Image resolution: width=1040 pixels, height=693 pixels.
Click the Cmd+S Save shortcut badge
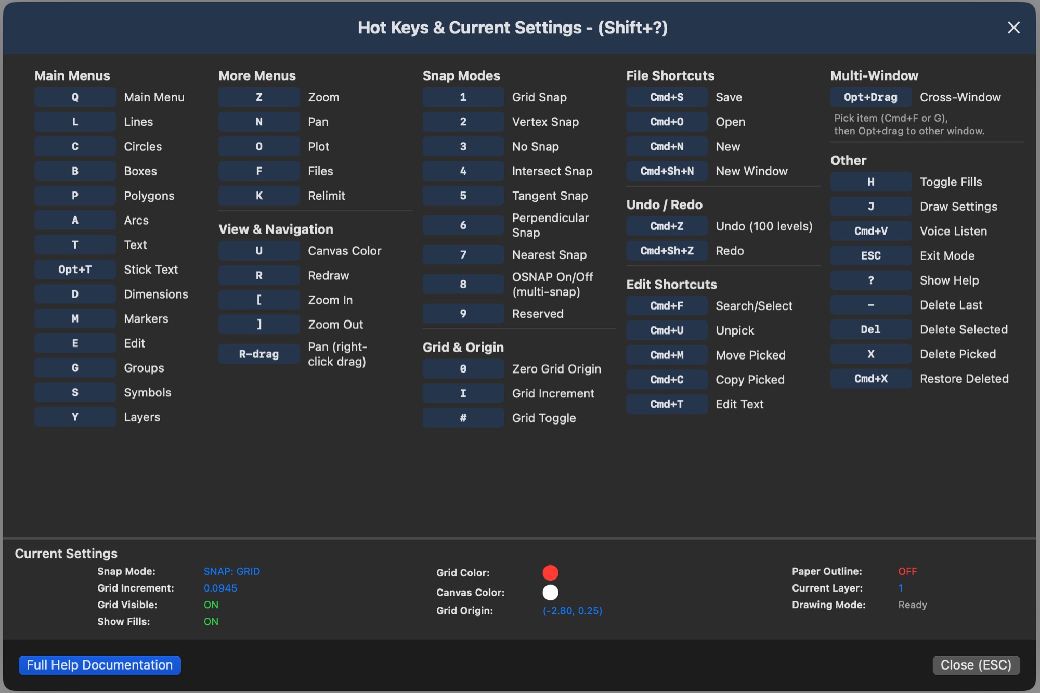pos(667,97)
